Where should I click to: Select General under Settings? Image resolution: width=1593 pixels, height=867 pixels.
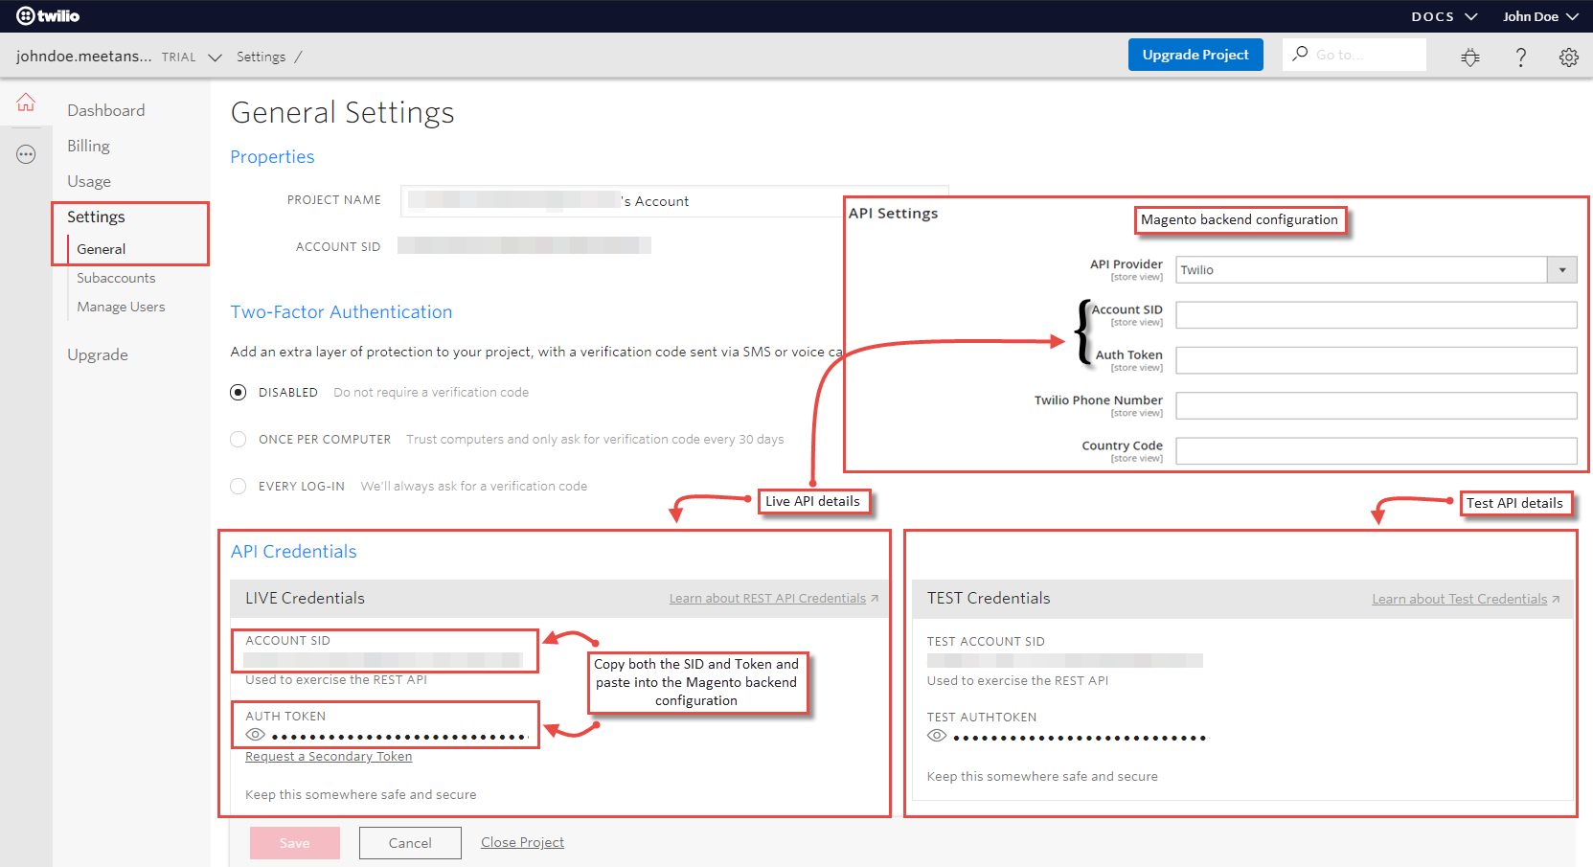click(x=102, y=249)
